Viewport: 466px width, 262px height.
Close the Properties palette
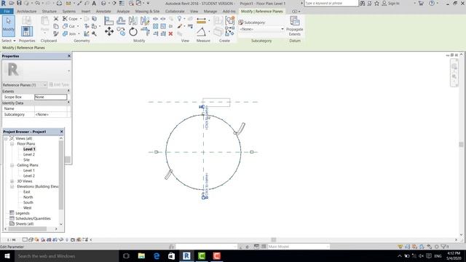point(69,56)
